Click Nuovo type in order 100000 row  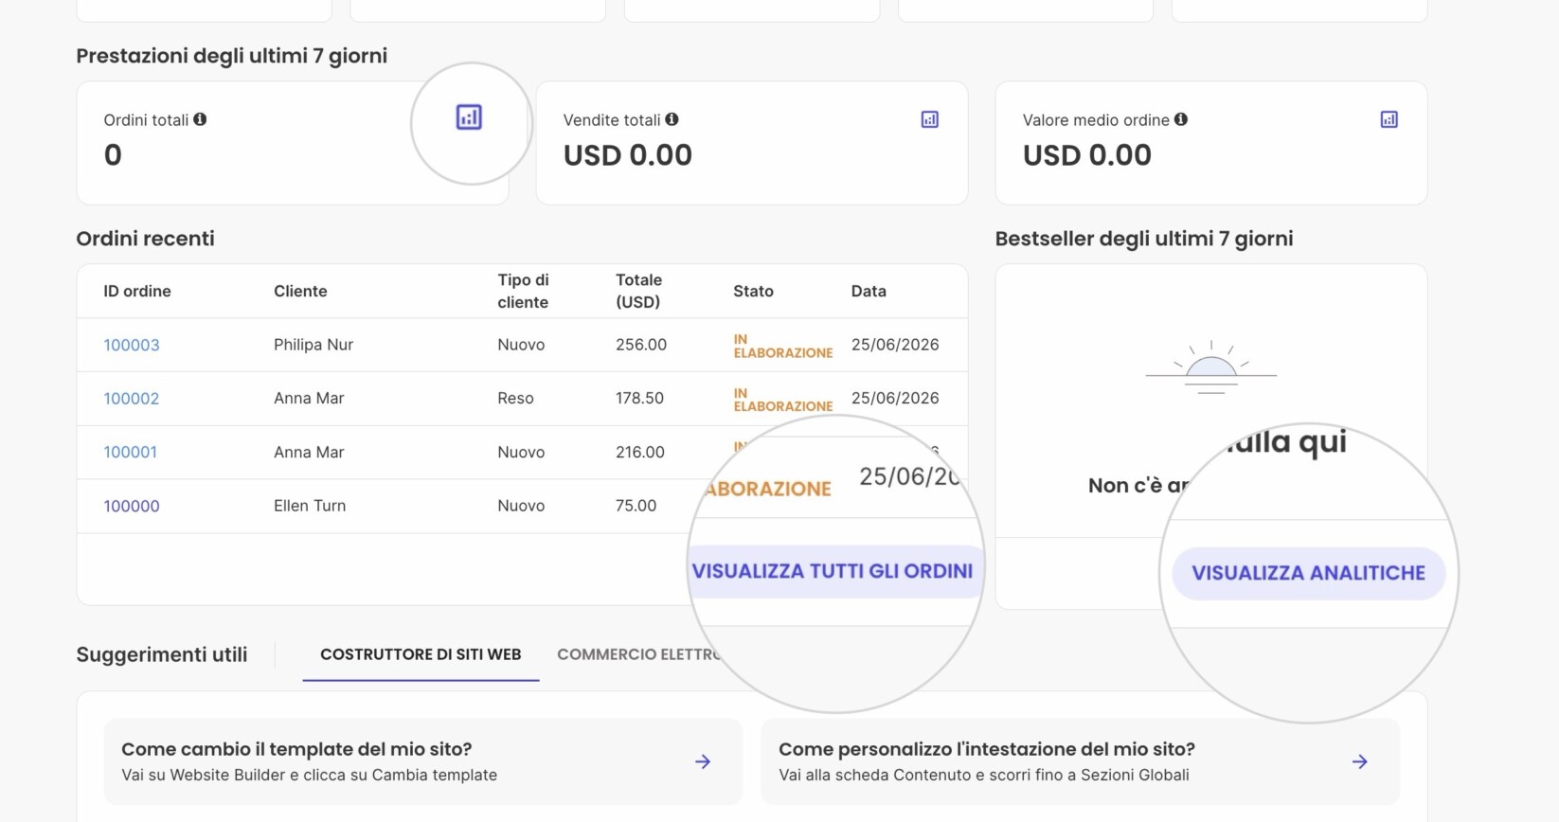point(521,506)
